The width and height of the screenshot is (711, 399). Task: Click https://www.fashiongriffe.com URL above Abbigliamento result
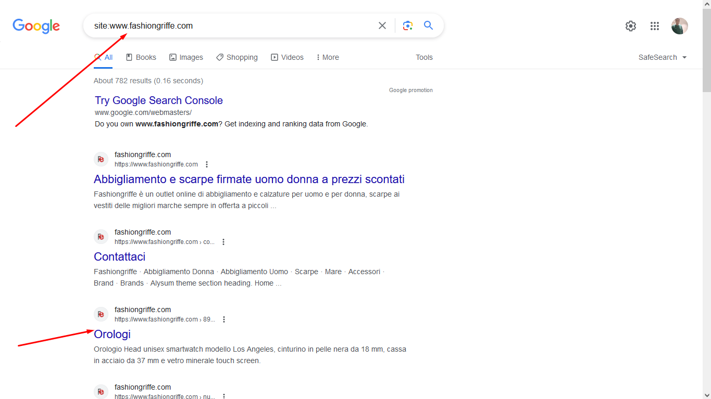(x=156, y=164)
